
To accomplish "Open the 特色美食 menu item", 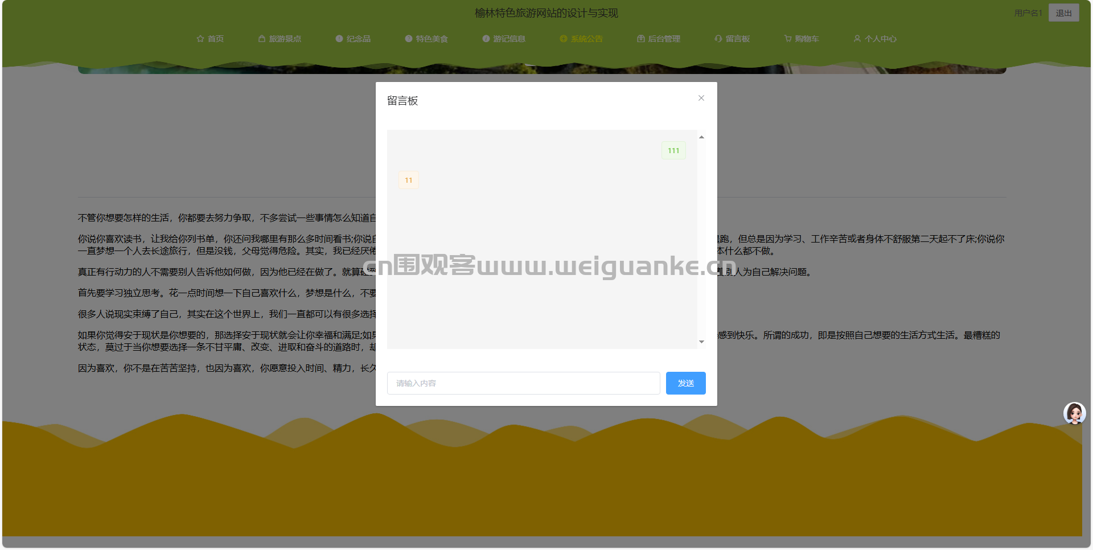I will click(x=426, y=39).
